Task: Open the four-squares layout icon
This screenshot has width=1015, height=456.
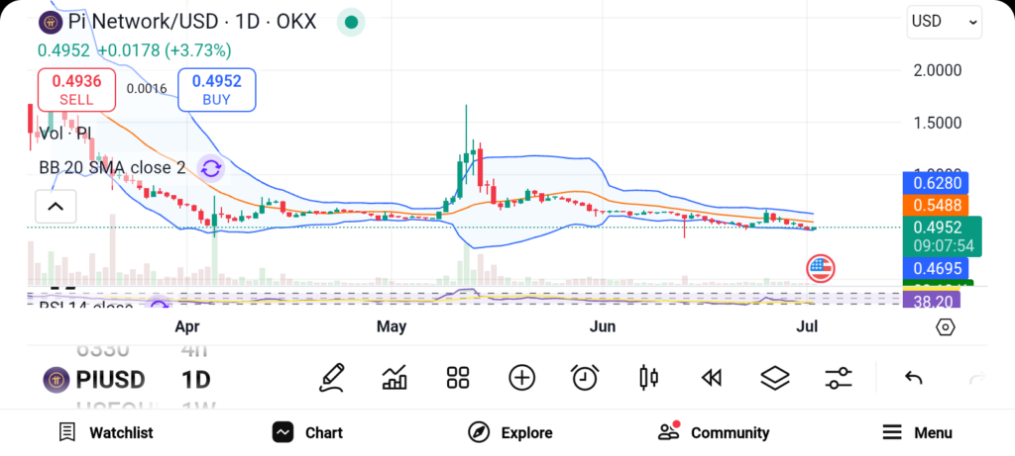Action: pyautogui.click(x=458, y=378)
